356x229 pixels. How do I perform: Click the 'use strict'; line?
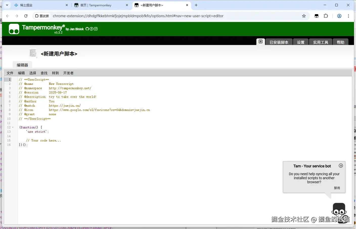coord(37,132)
